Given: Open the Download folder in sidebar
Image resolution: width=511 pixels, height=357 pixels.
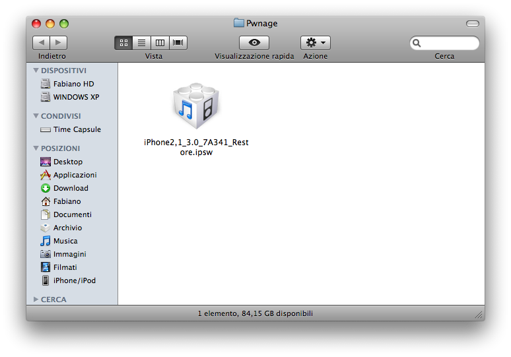Looking at the screenshot, I should pyautogui.click(x=71, y=188).
